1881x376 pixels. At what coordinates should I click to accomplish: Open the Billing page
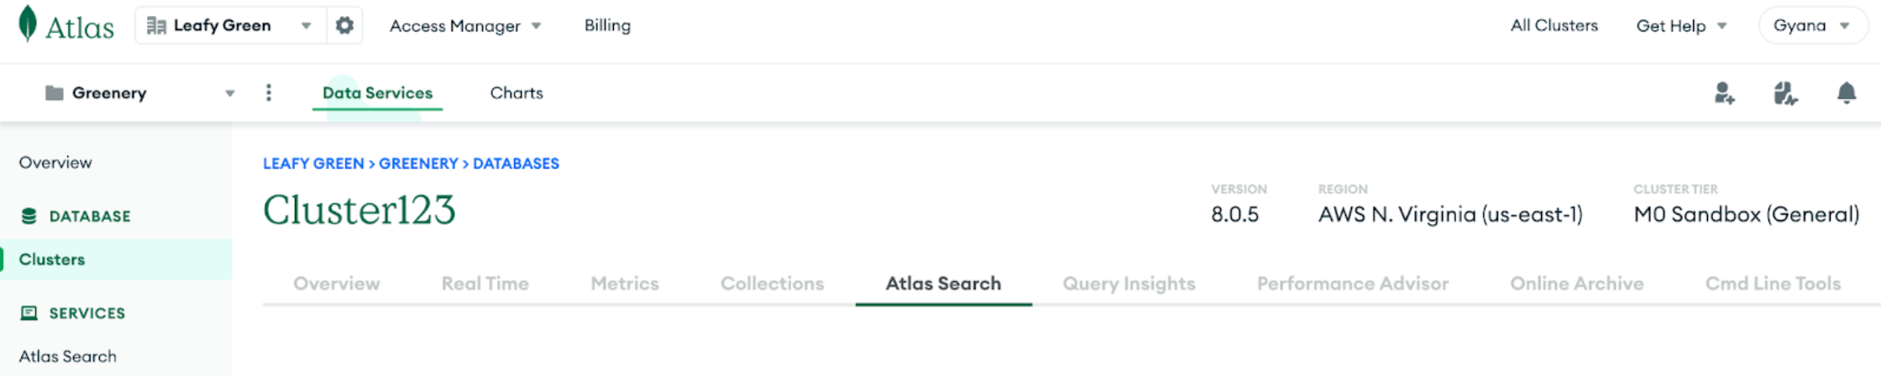[607, 26]
